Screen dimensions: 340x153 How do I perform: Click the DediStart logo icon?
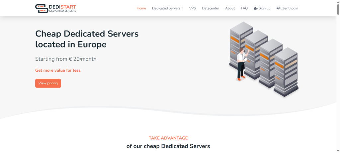[41, 8]
